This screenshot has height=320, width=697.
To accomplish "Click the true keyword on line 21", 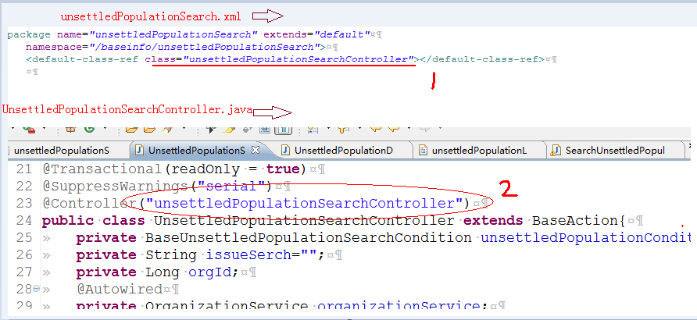I will pyautogui.click(x=284, y=169).
